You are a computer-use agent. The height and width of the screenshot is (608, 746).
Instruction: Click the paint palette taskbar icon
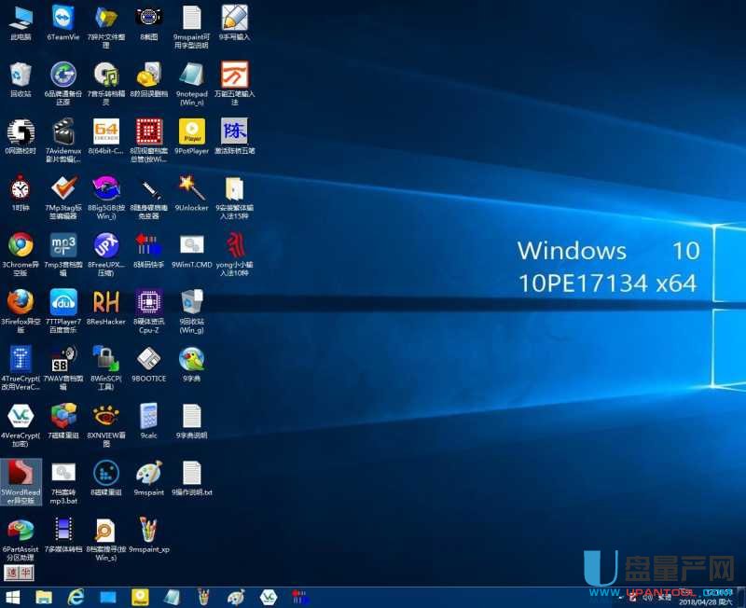coord(236,597)
